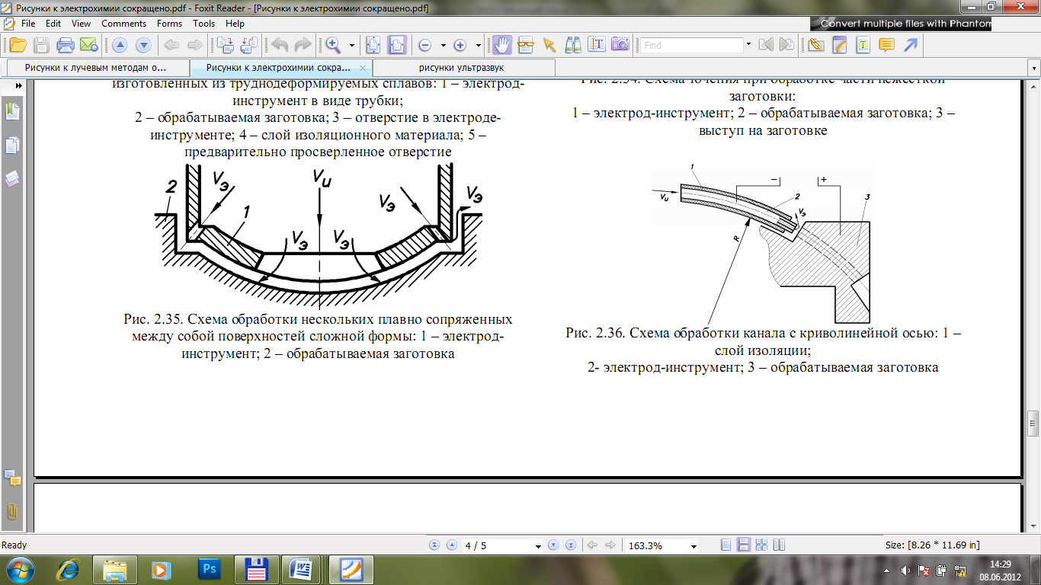Print the document using the printer icon

click(66, 45)
